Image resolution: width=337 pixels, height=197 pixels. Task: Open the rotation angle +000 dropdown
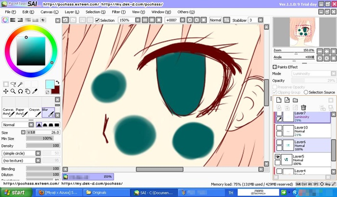point(182,20)
